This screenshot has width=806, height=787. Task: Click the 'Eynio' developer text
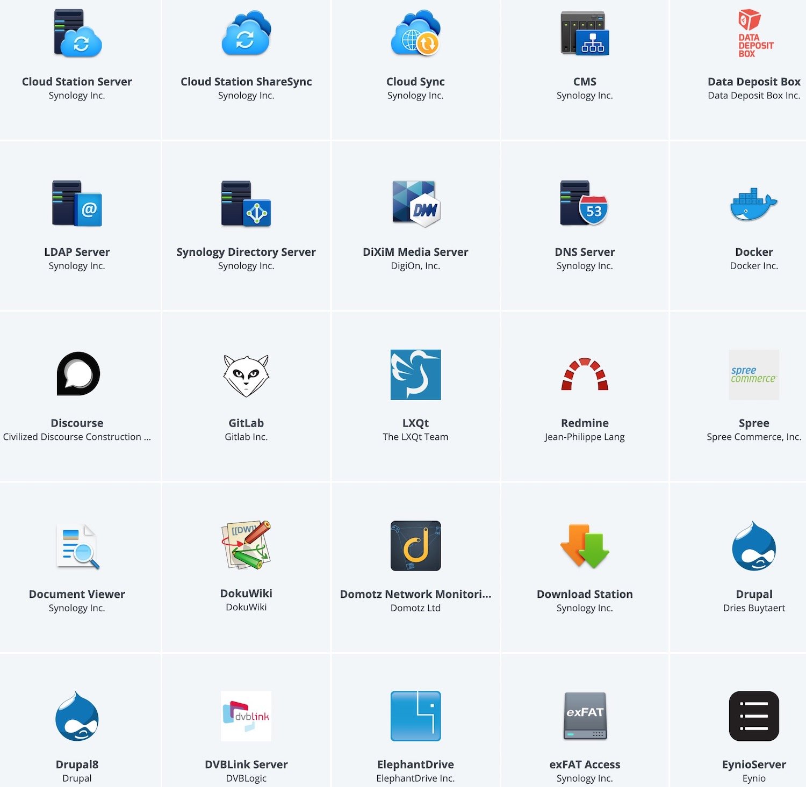(x=754, y=778)
